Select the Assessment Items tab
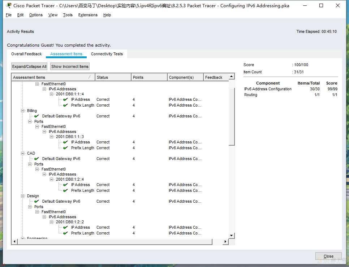 [x=66, y=54]
